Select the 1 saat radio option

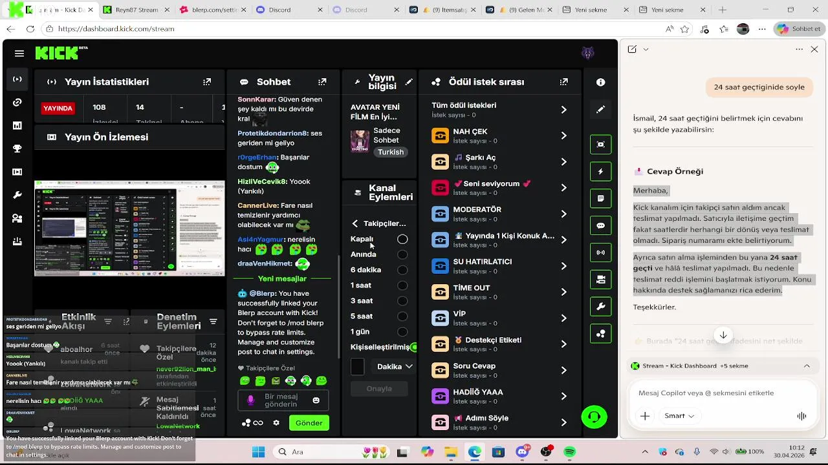402,285
